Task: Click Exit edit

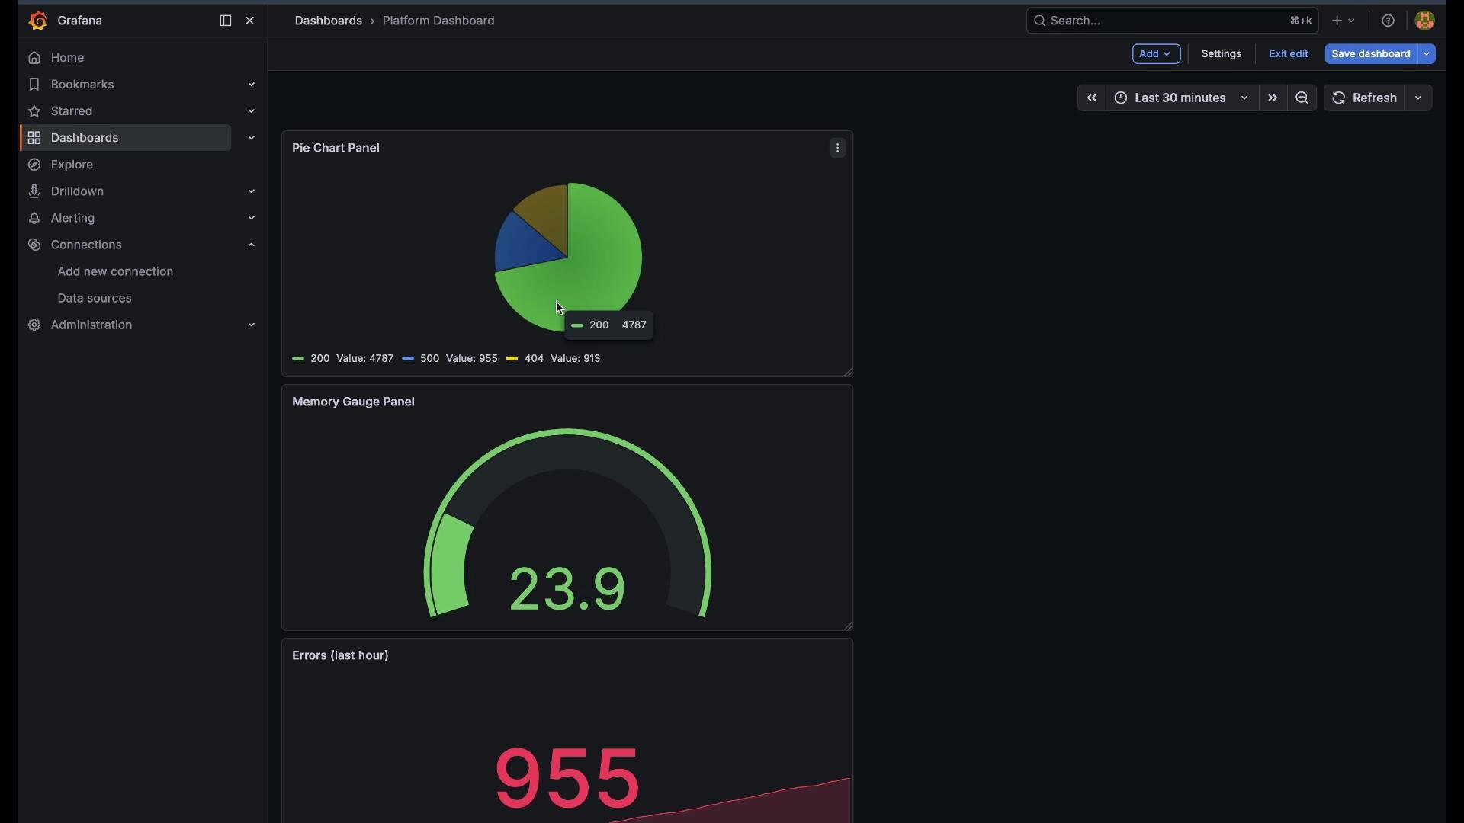Action: pos(1289,53)
